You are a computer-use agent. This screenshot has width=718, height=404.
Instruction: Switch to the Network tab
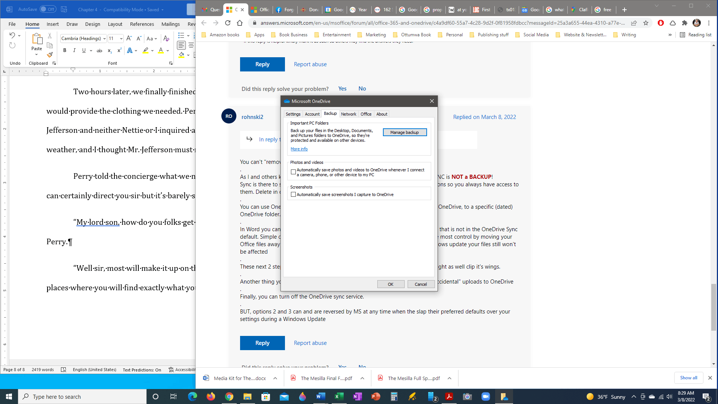point(348,114)
